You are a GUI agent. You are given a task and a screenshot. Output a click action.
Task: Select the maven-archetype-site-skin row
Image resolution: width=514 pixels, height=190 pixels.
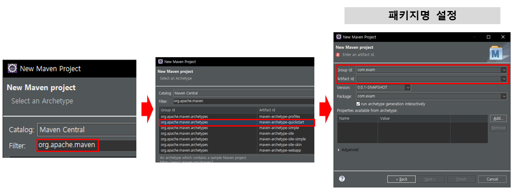(237, 145)
